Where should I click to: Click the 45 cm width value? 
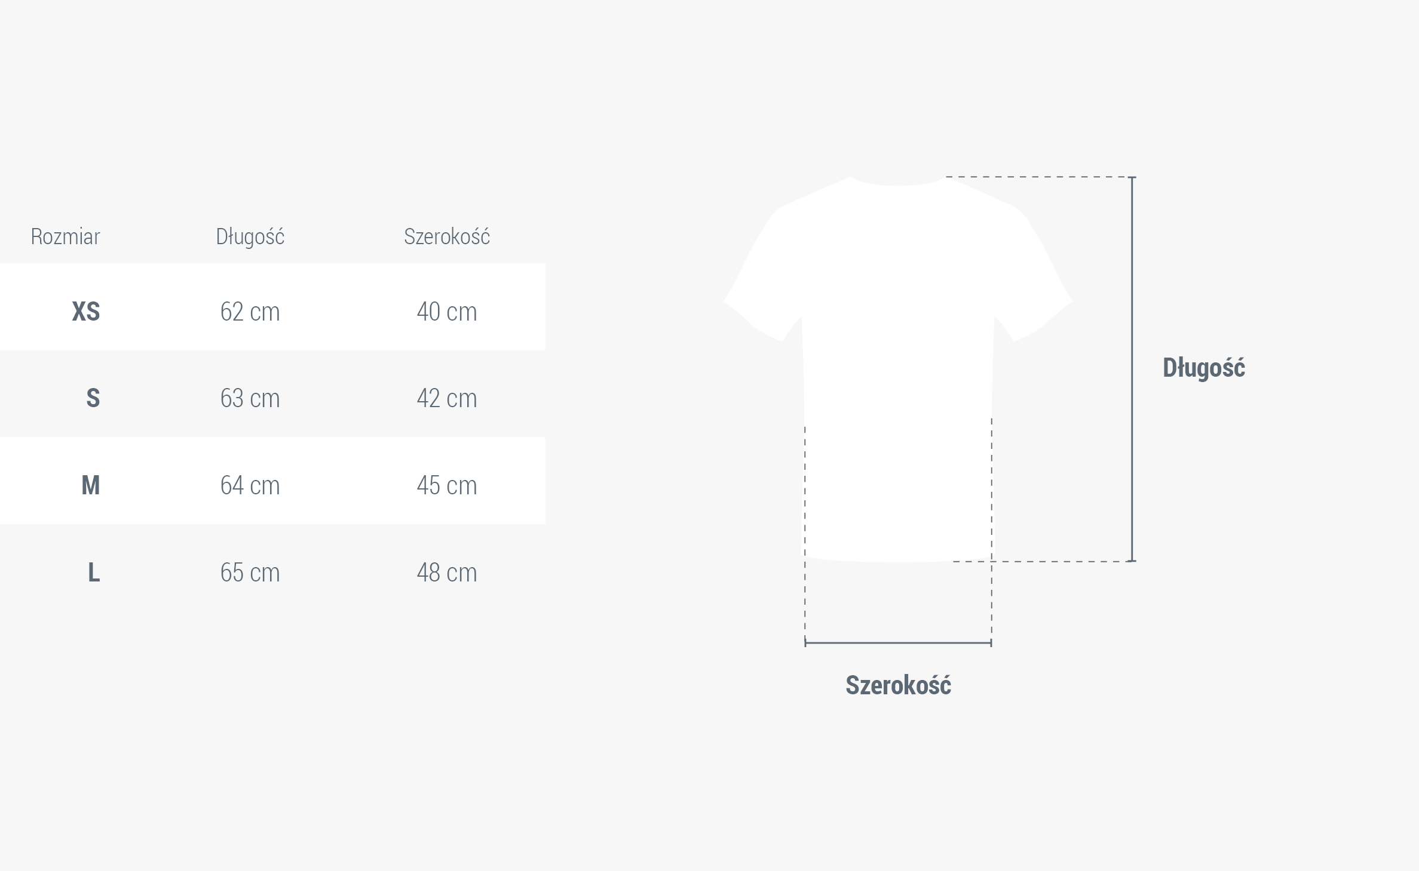coord(447,485)
